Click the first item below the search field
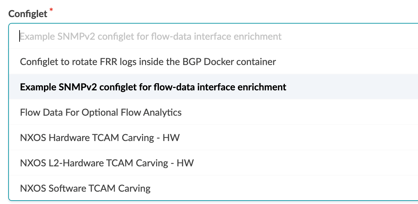418x204 pixels. pos(148,62)
